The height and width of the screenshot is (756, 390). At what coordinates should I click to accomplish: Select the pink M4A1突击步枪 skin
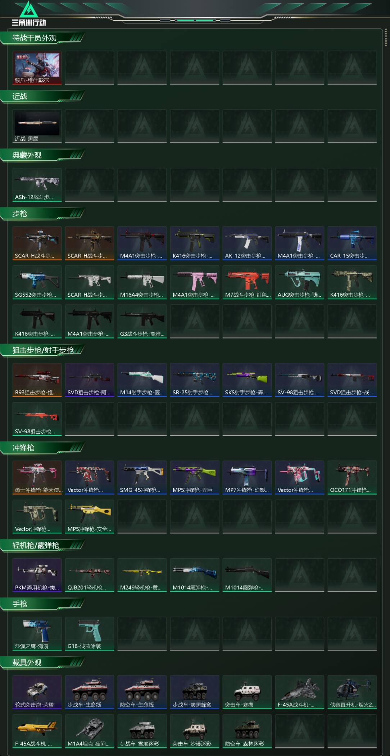195,282
